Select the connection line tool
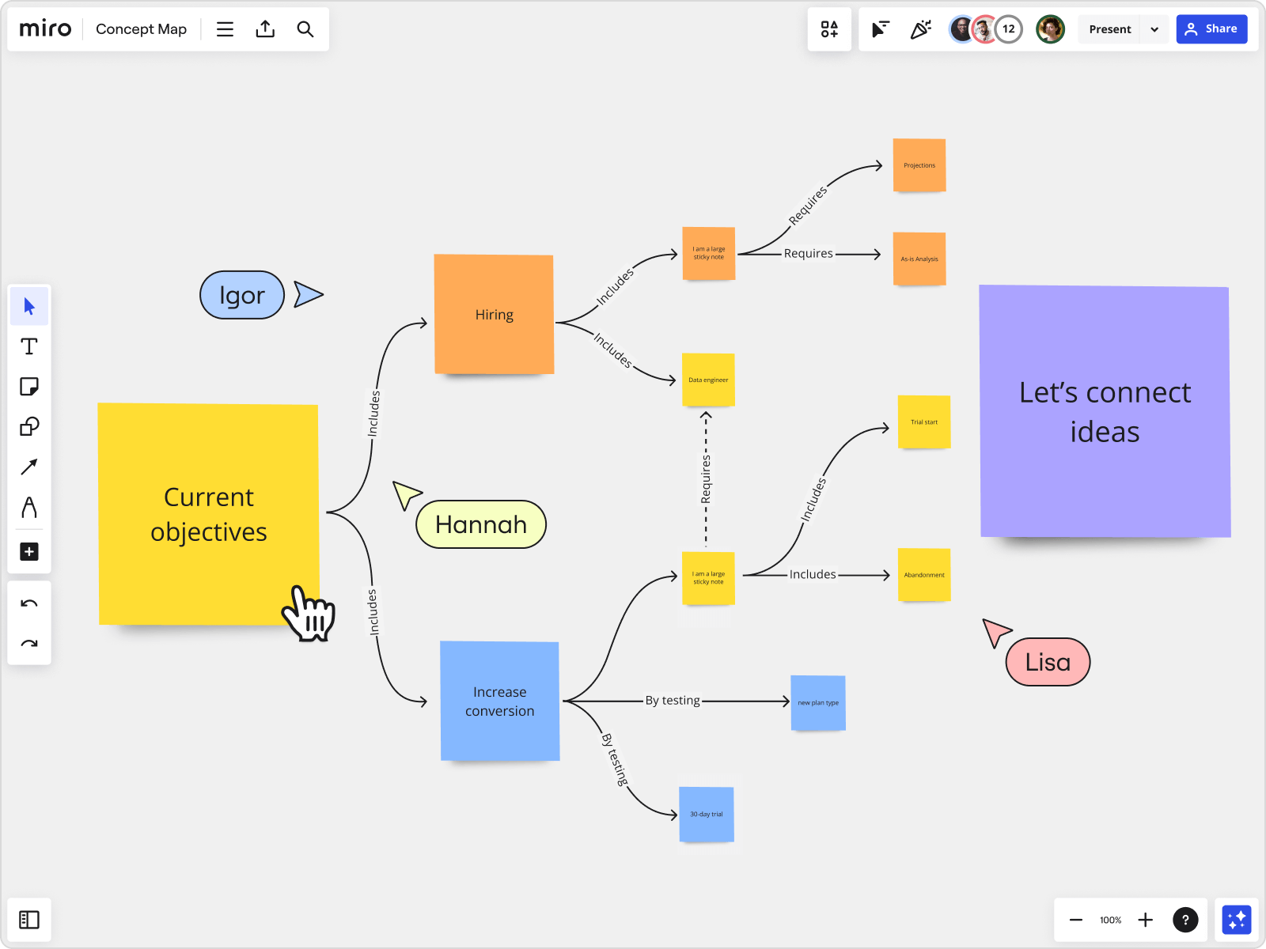This screenshot has height=949, width=1266. pos(29,467)
